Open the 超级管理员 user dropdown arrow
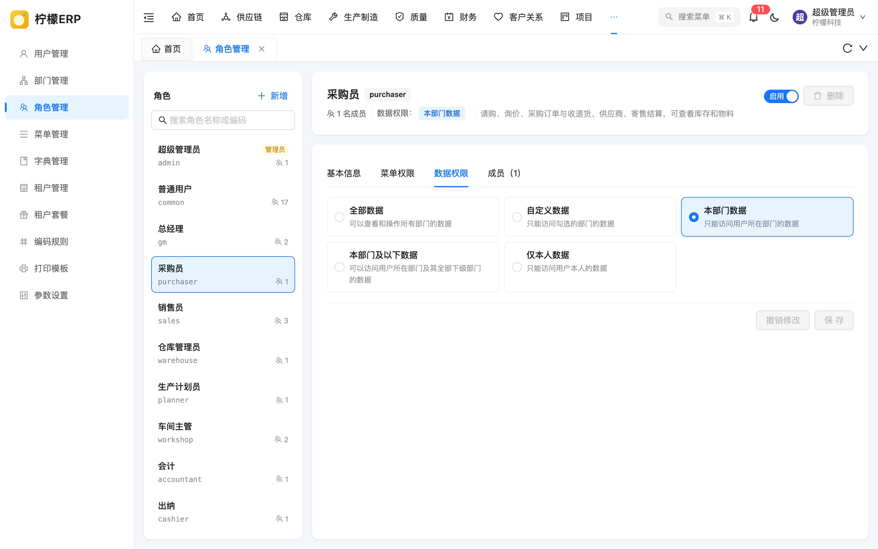Screen dimensions: 878x549 click(x=863, y=17)
